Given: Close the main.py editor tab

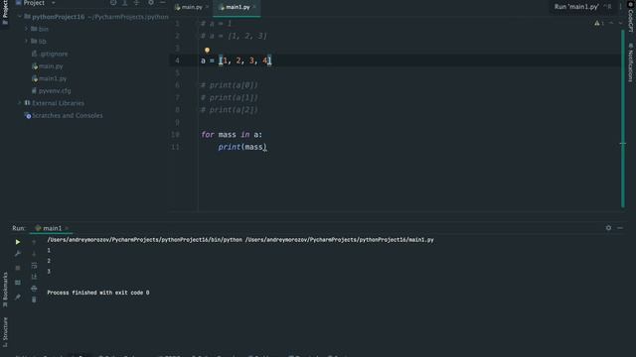Looking at the screenshot, I should tap(207, 7).
